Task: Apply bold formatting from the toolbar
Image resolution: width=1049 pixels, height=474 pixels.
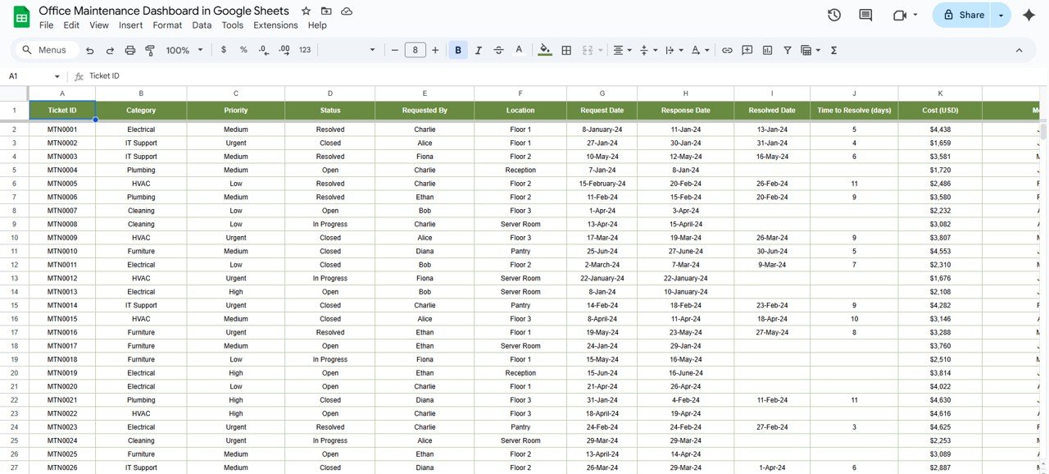Action: (457, 49)
